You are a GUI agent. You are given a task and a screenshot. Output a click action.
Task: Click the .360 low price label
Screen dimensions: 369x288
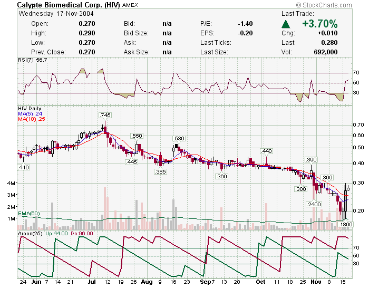pos(221,176)
